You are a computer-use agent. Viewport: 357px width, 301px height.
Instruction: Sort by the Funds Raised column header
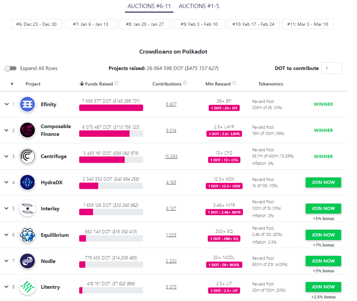click(x=99, y=84)
